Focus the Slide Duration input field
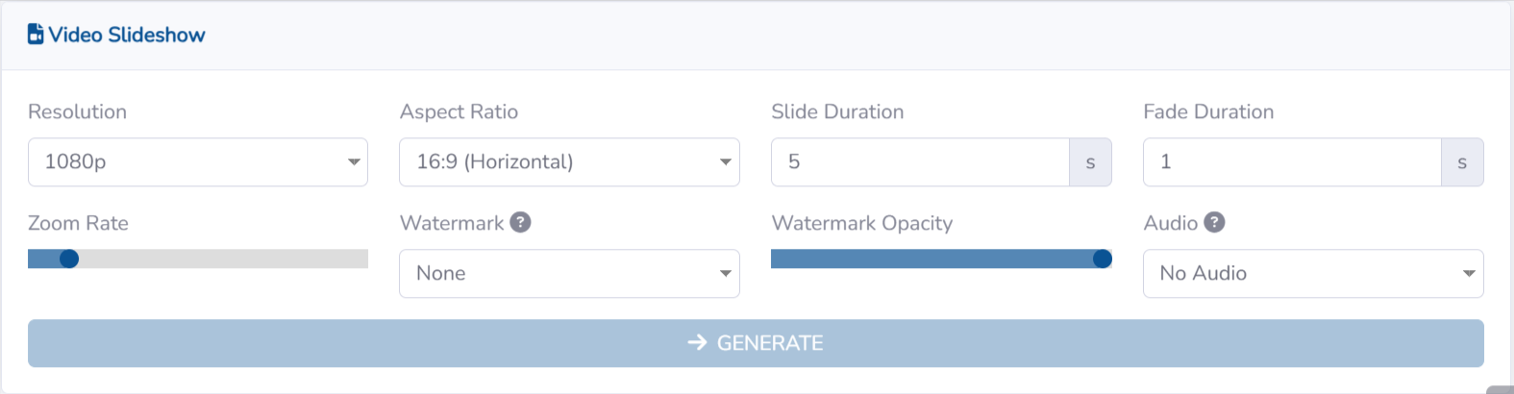The height and width of the screenshot is (394, 1514). (x=920, y=162)
